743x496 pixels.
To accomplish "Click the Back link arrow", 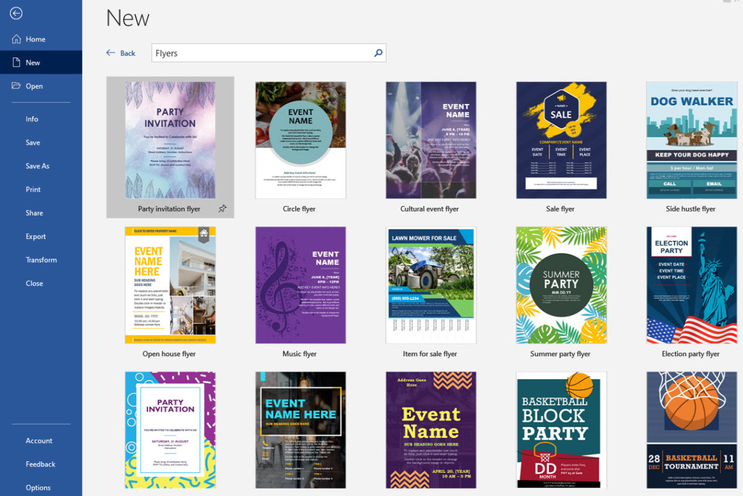I will (111, 53).
